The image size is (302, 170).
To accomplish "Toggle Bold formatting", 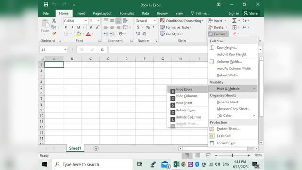I will point(66,27).
